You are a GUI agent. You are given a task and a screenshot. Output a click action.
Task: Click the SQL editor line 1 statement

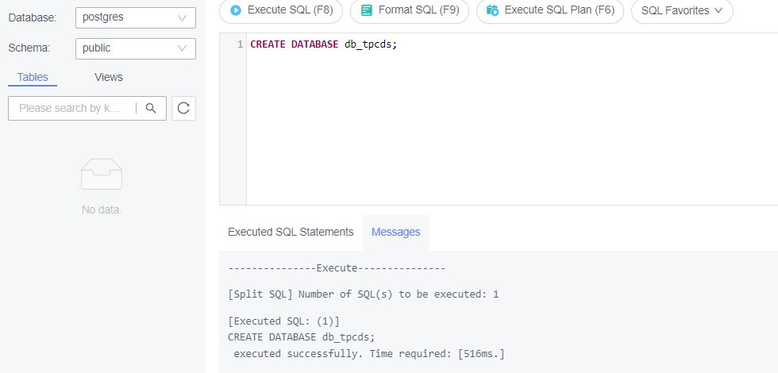324,44
